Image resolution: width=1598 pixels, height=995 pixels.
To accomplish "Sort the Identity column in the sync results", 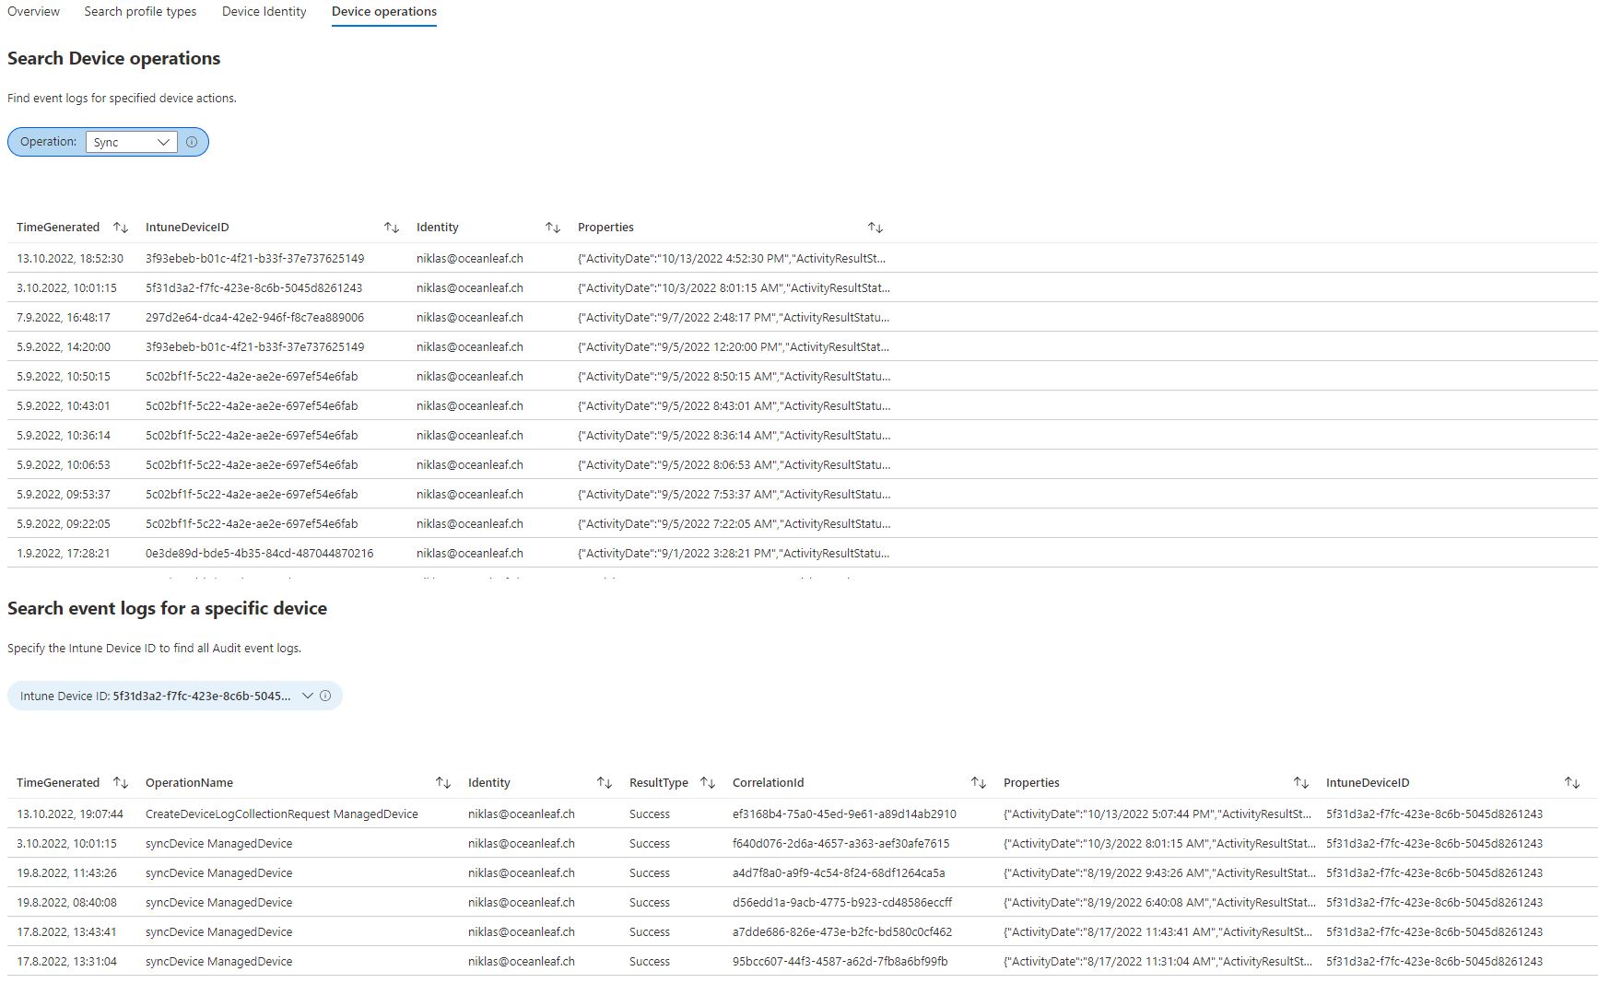I will 553,227.
